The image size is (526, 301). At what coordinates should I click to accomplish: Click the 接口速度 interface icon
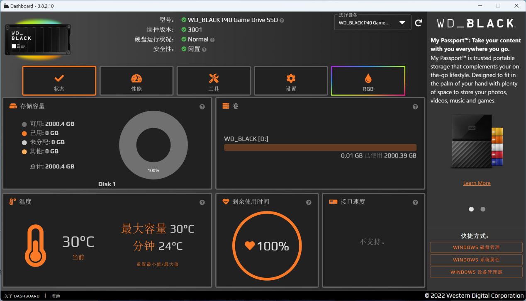[333, 202]
